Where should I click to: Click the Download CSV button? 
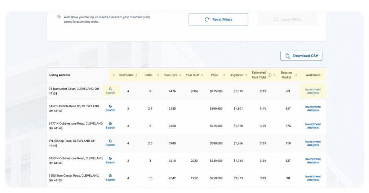pos(301,56)
